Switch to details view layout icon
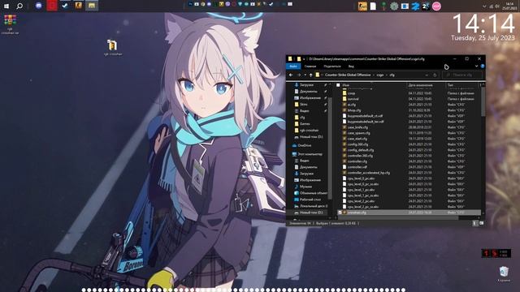 (474, 224)
